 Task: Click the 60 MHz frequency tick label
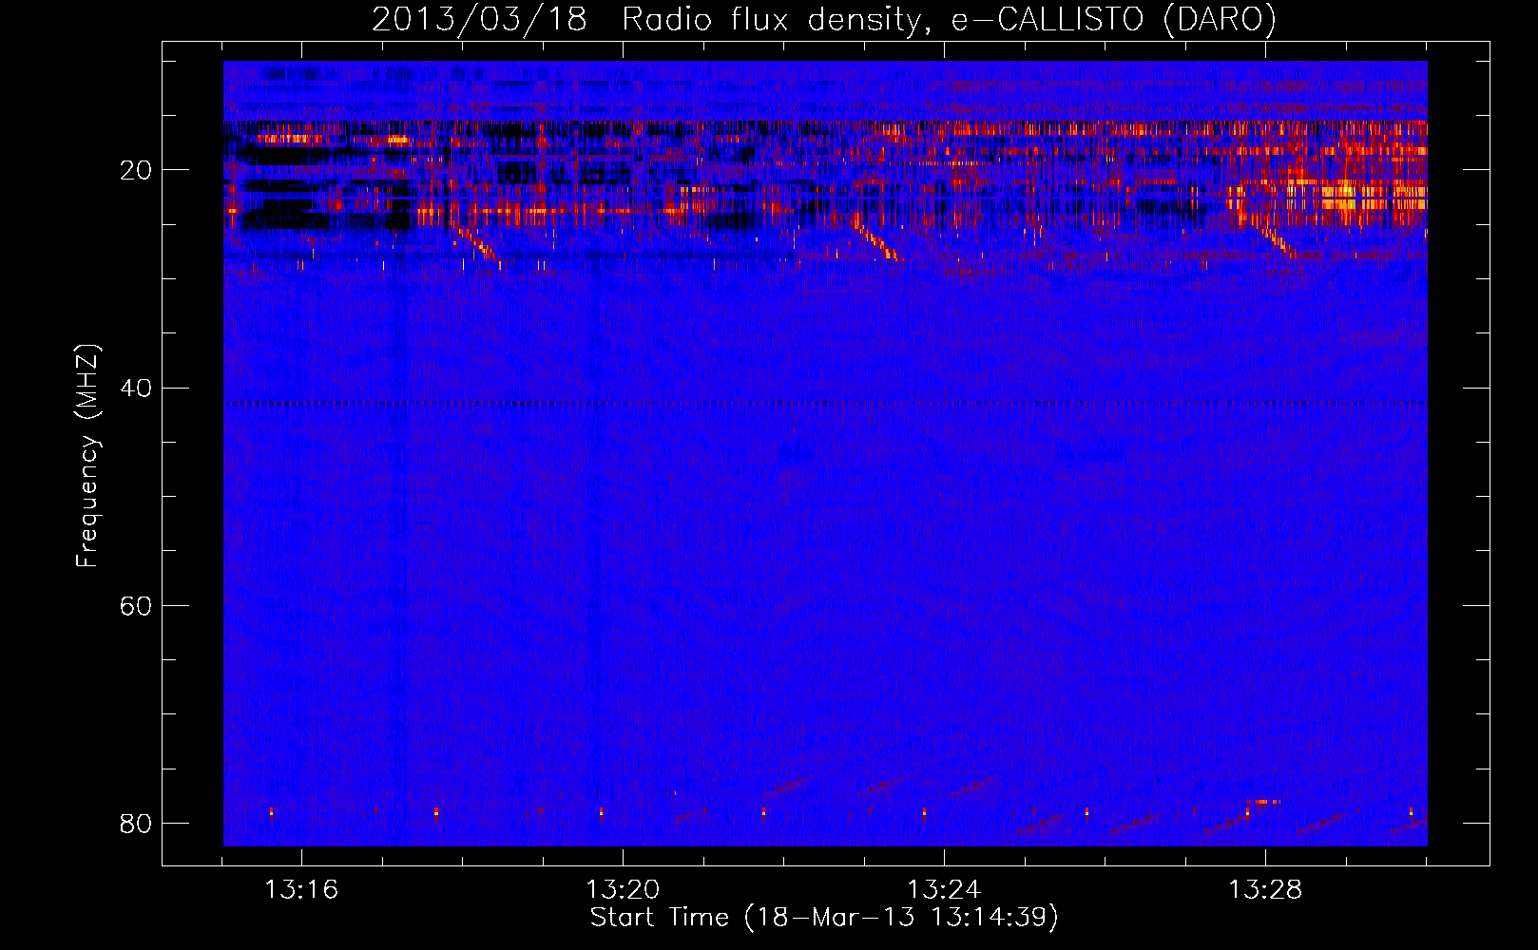(136, 605)
